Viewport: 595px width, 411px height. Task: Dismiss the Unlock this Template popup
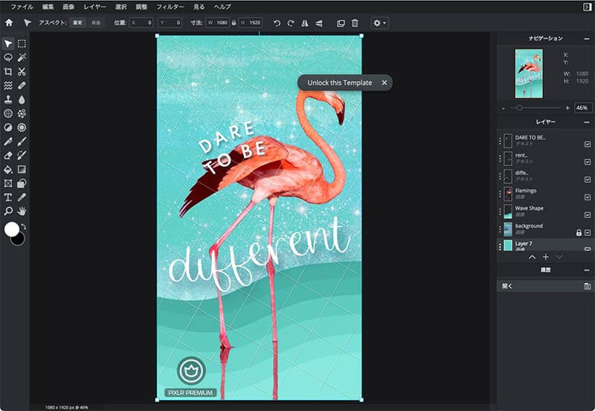(385, 83)
